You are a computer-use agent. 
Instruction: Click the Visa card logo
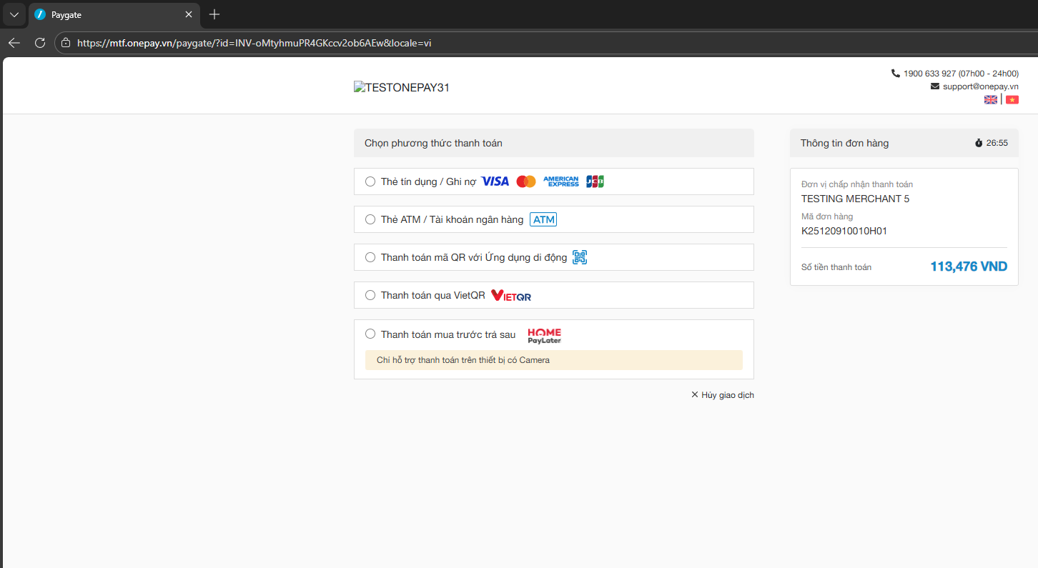point(495,181)
